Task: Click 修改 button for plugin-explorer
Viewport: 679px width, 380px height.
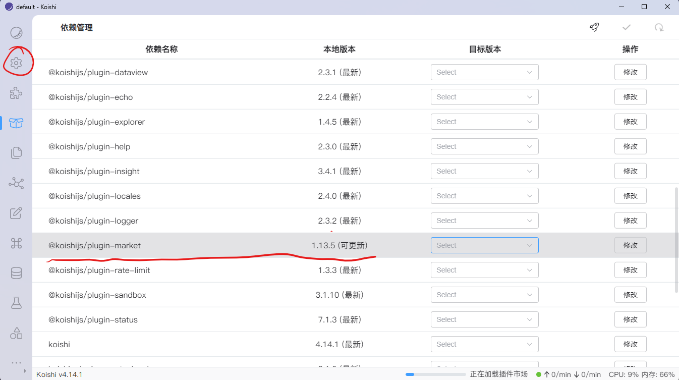Action: [630, 122]
